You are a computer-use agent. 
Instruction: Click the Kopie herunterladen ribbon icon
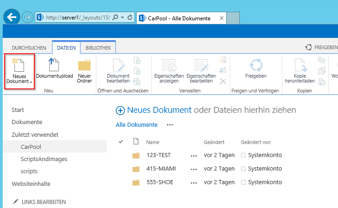(301, 65)
